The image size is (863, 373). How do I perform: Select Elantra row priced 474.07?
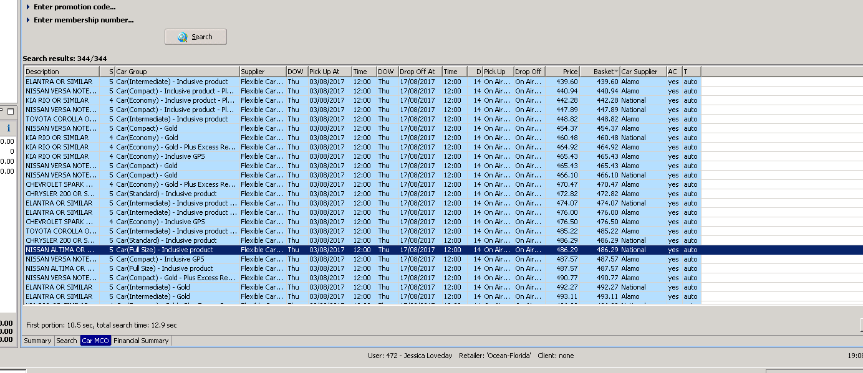point(362,203)
